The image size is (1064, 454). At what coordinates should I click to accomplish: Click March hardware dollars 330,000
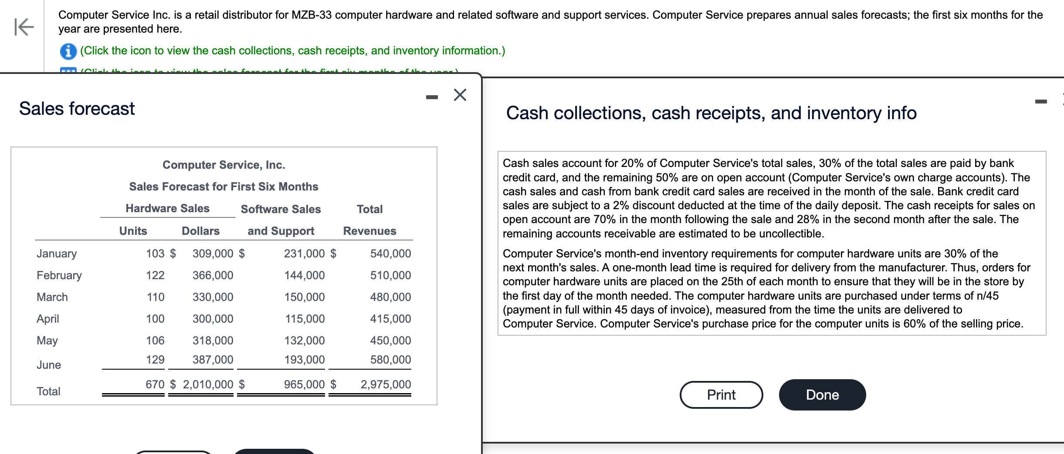pyautogui.click(x=213, y=297)
